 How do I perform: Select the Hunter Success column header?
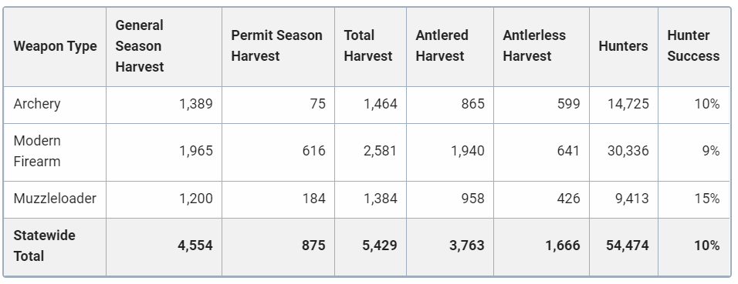point(693,45)
